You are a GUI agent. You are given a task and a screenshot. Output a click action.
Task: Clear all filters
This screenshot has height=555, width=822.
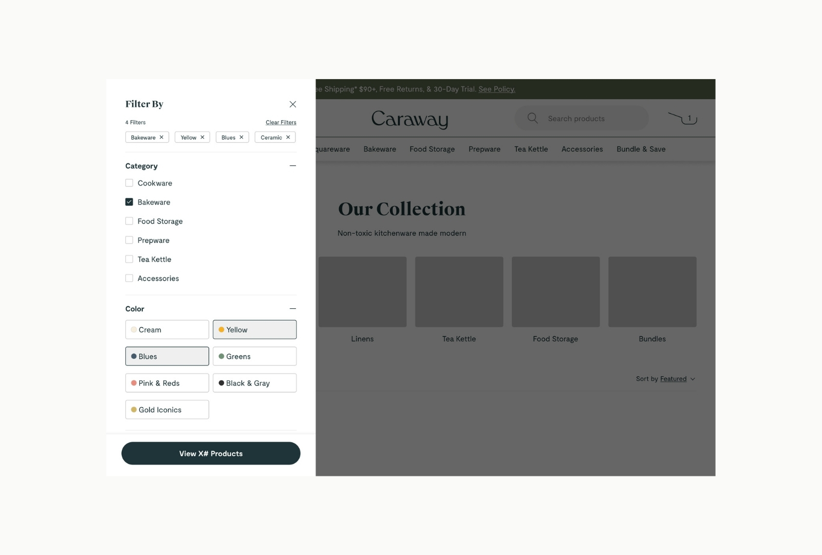coord(281,122)
